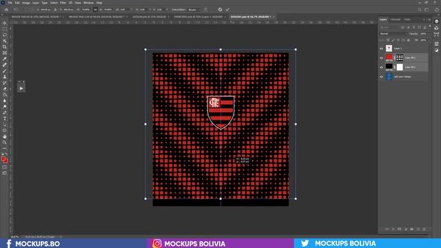Cancel the transform with the circle-slash icon
The width and height of the screenshot is (441, 248).
point(220,10)
